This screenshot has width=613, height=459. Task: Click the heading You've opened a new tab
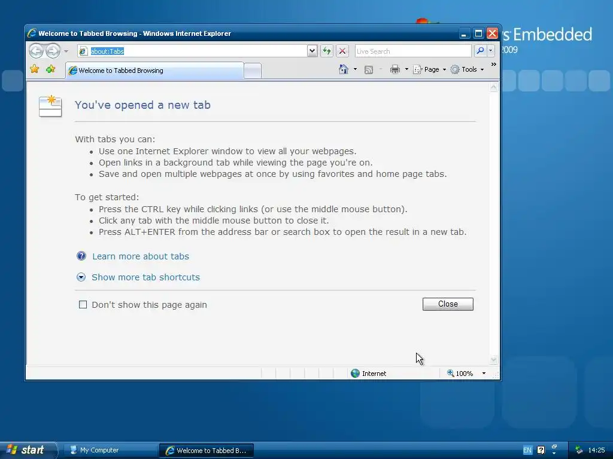(x=142, y=105)
